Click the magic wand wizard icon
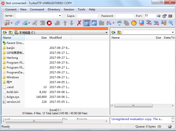Screen dimensions: 176x131 click(x=171, y=23)
